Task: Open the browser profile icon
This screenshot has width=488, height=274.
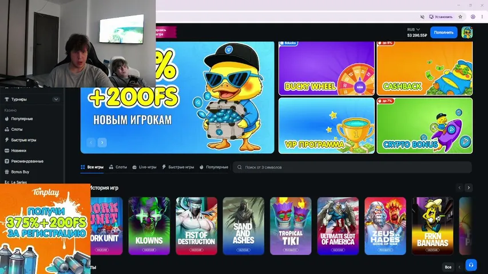Action: coord(473,17)
